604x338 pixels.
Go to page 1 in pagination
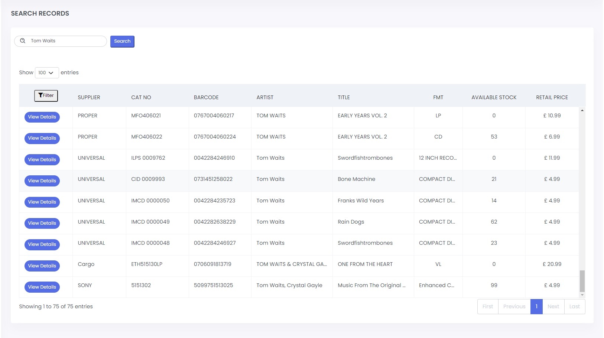click(536, 306)
